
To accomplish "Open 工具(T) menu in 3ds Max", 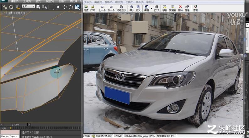I will (x=27, y=1).
